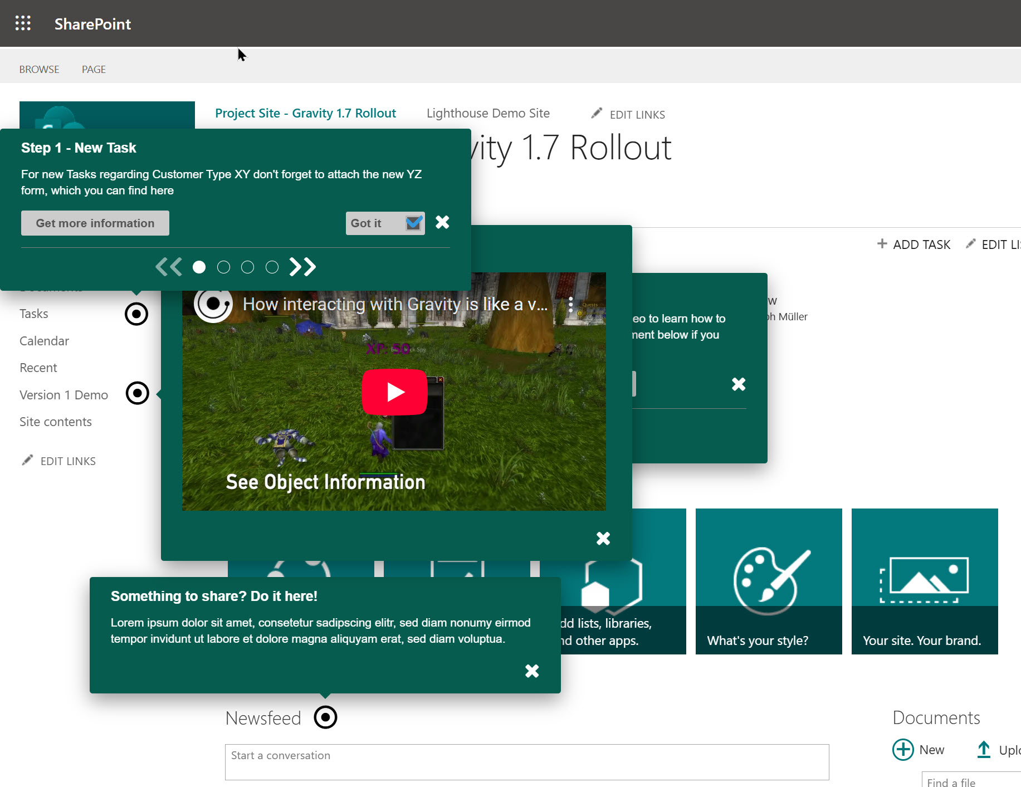Open the PAGE ribbon tab

click(x=94, y=70)
